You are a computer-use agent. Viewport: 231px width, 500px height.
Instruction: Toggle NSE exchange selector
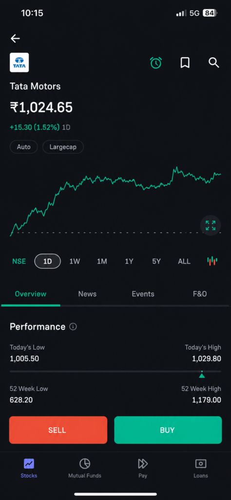[19, 262]
